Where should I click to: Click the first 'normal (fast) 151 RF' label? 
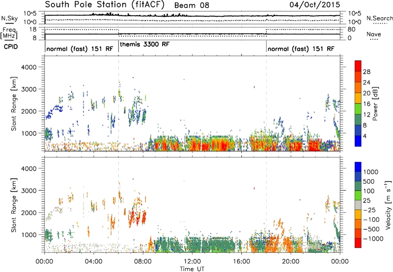coord(80,49)
